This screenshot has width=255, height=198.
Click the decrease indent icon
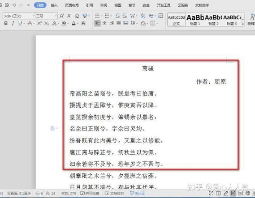(117, 16)
